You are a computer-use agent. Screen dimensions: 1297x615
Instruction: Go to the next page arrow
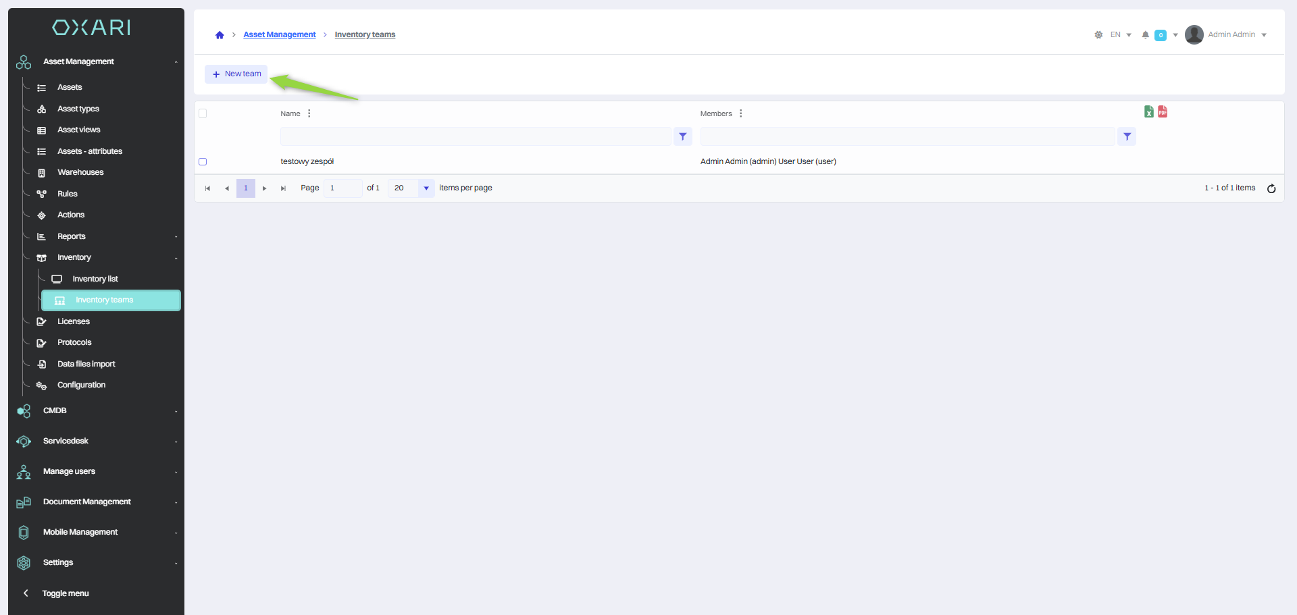tap(265, 188)
